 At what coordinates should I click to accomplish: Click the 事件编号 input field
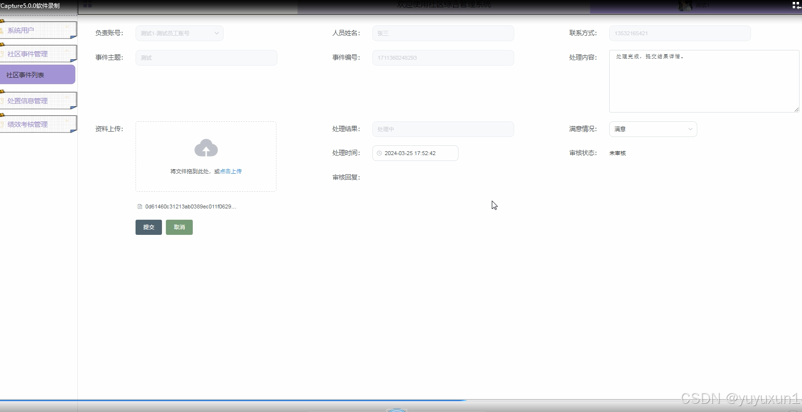click(443, 58)
